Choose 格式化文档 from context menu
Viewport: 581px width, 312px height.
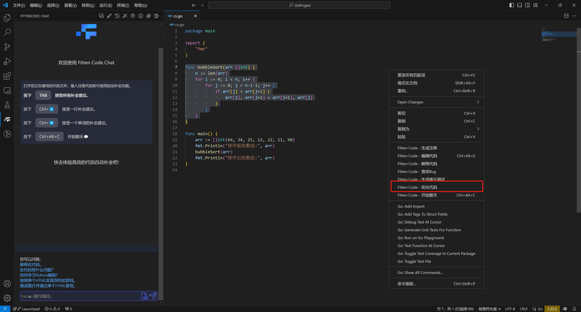click(x=436, y=83)
